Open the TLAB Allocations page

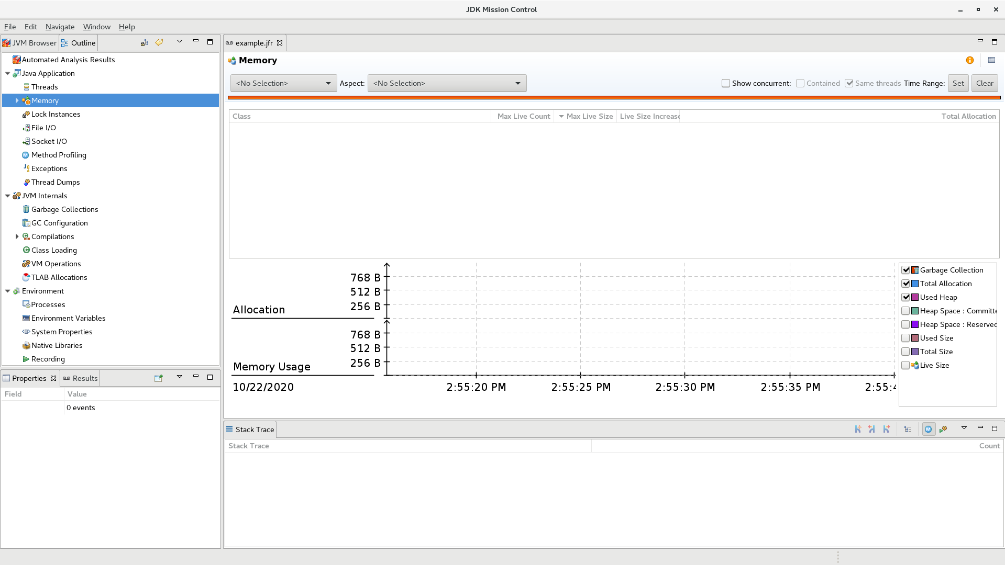pyautogui.click(x=59, y=277)
